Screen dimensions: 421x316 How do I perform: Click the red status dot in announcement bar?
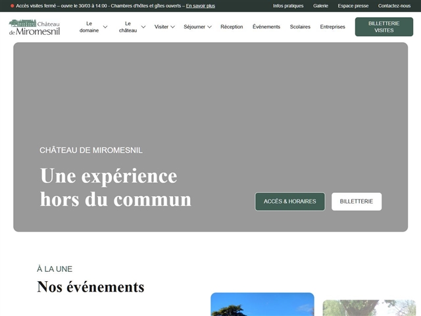pyautogui.click(x=12, y=6)
